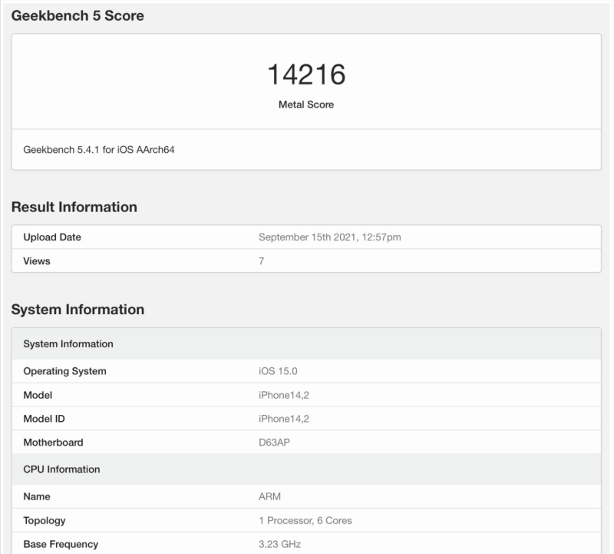Click the Base Frequency label
The image size is (614, 554).
point(61,544)
